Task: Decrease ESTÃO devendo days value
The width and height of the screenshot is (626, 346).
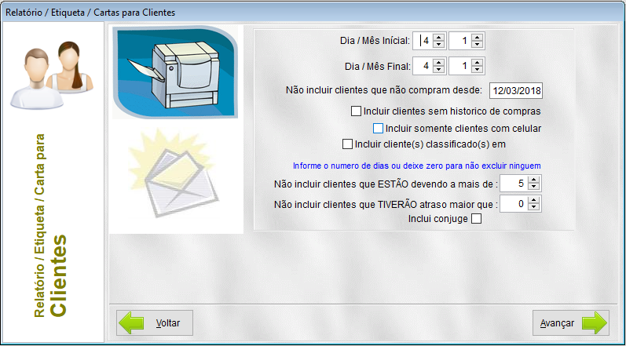Action: click(533, 188)
